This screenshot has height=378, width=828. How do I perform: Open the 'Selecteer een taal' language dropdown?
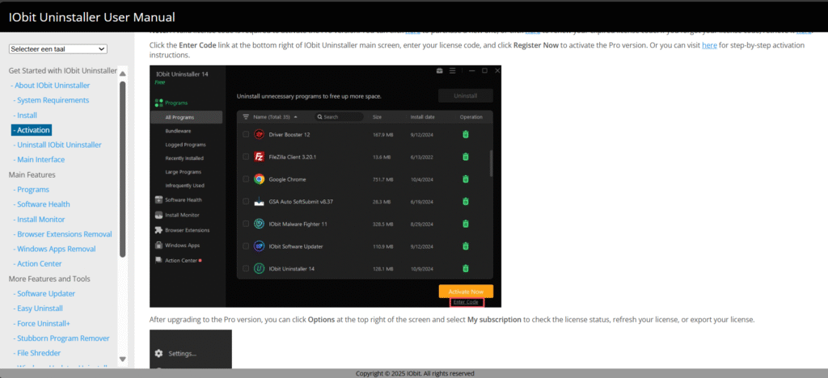pos(58,49)
